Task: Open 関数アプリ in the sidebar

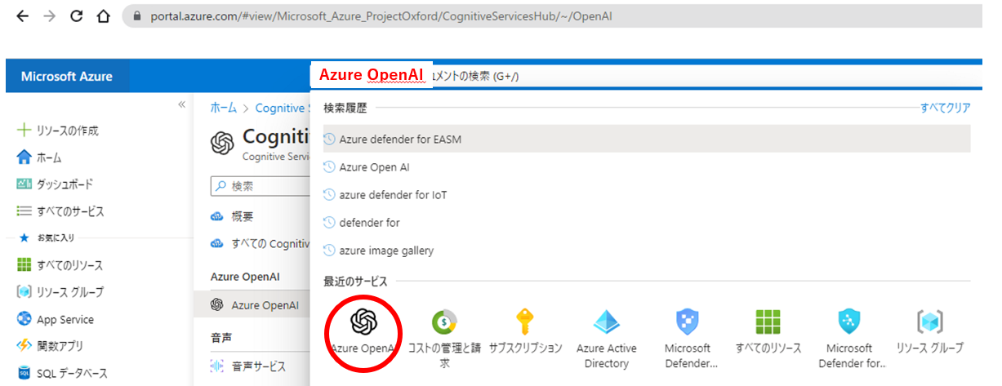Action: (50, 346)
